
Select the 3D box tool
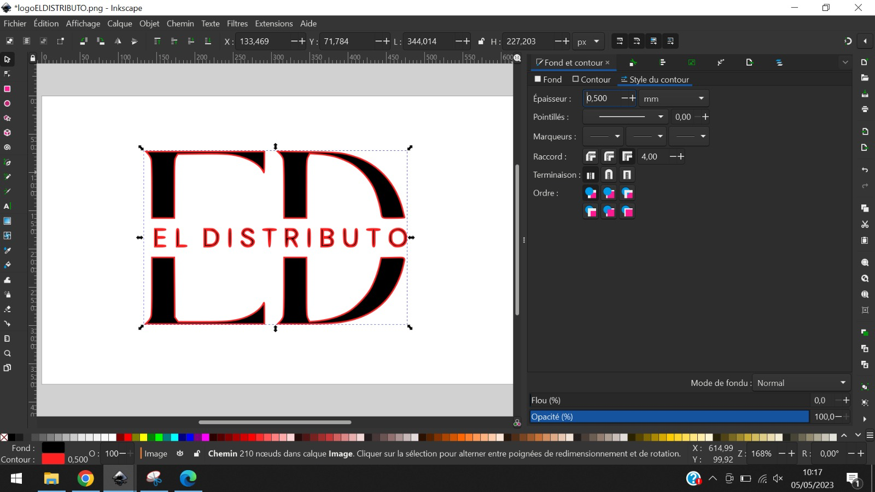tap(7, 133)
